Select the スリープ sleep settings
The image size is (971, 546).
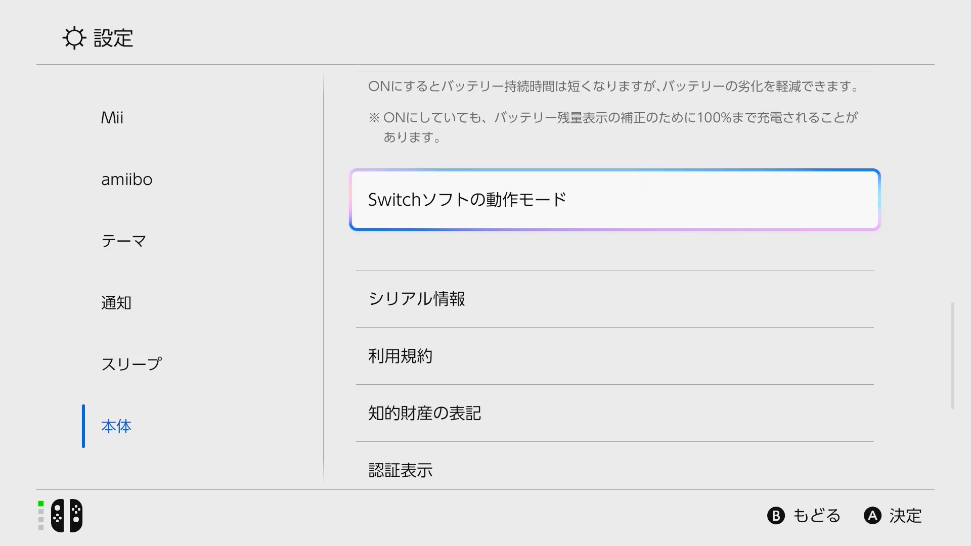(131, 363)
